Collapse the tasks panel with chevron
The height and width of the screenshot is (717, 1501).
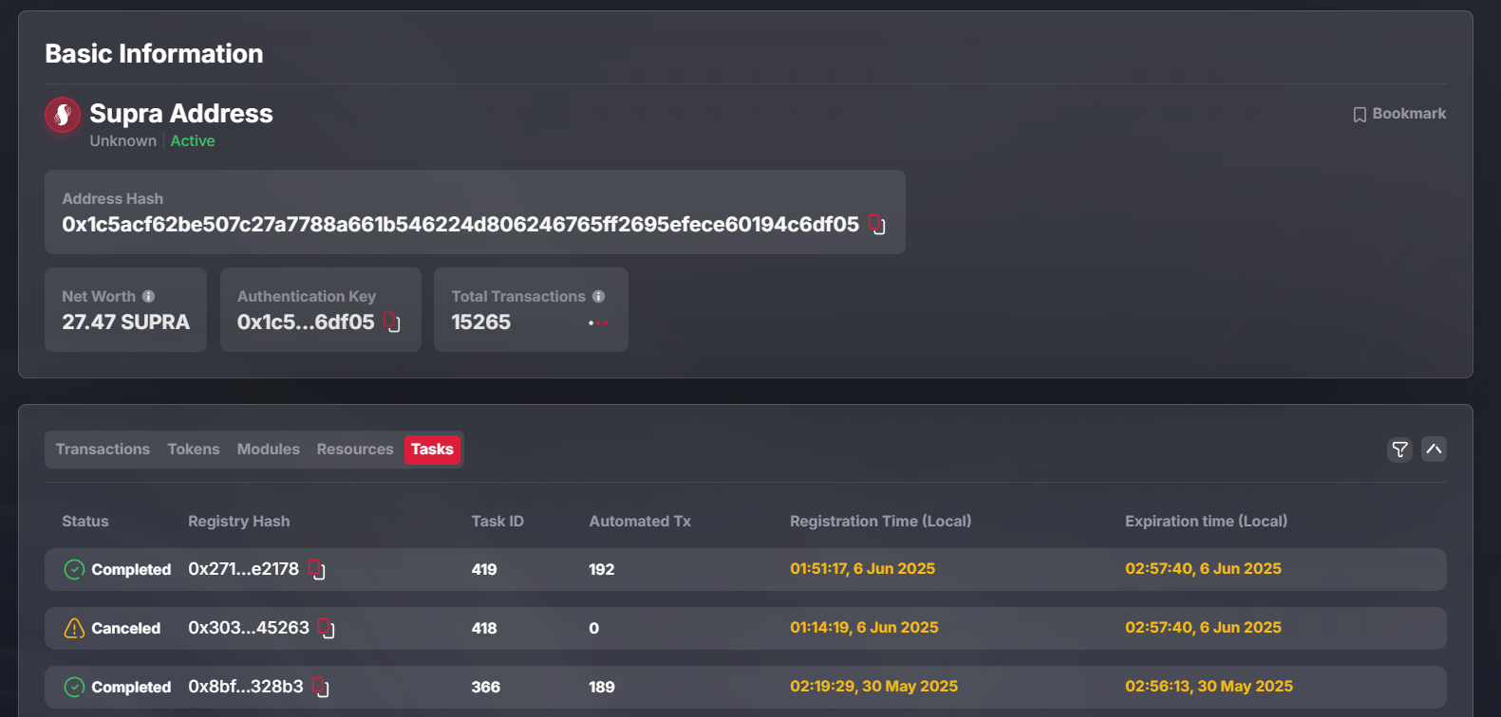coord(1434,450)
